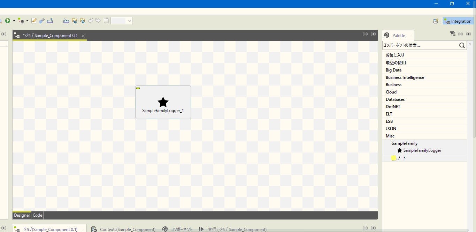The height and width of the screenshot is (232, 476).
Task: Click the job designer toolbar icon
Action: (x=21, y=21)
